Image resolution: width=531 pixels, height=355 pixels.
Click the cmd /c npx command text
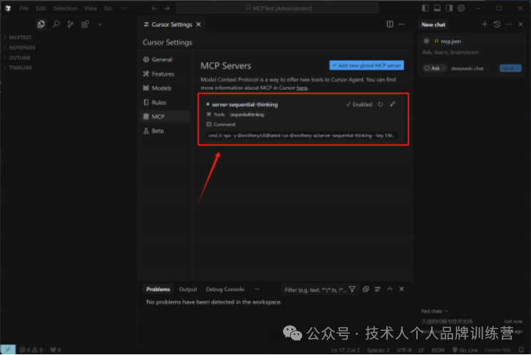[x=301, y=135]
